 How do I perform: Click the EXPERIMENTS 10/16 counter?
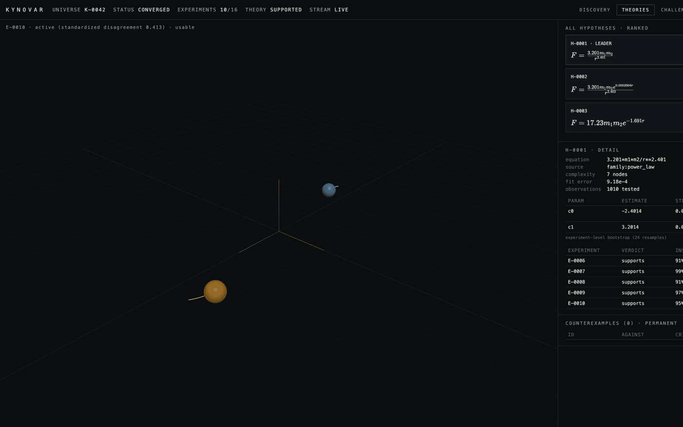point(207,10)
